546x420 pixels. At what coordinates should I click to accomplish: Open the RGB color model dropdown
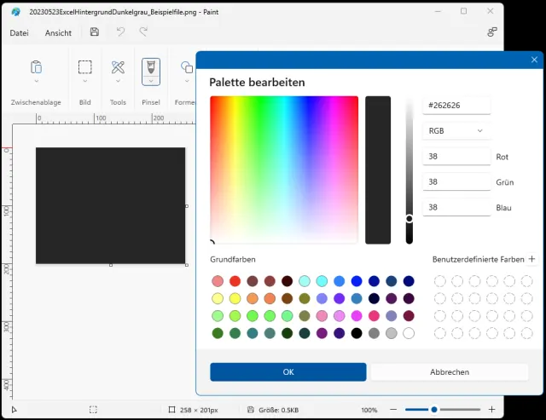pyautogui.click(x=456, y=131)
